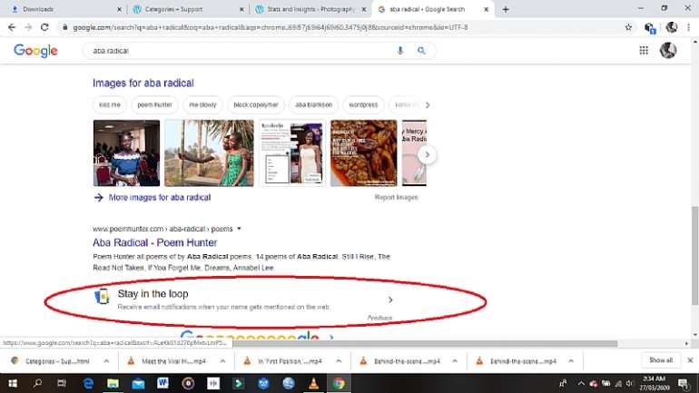Open the Google apps grid

click(x=644, y=50)
